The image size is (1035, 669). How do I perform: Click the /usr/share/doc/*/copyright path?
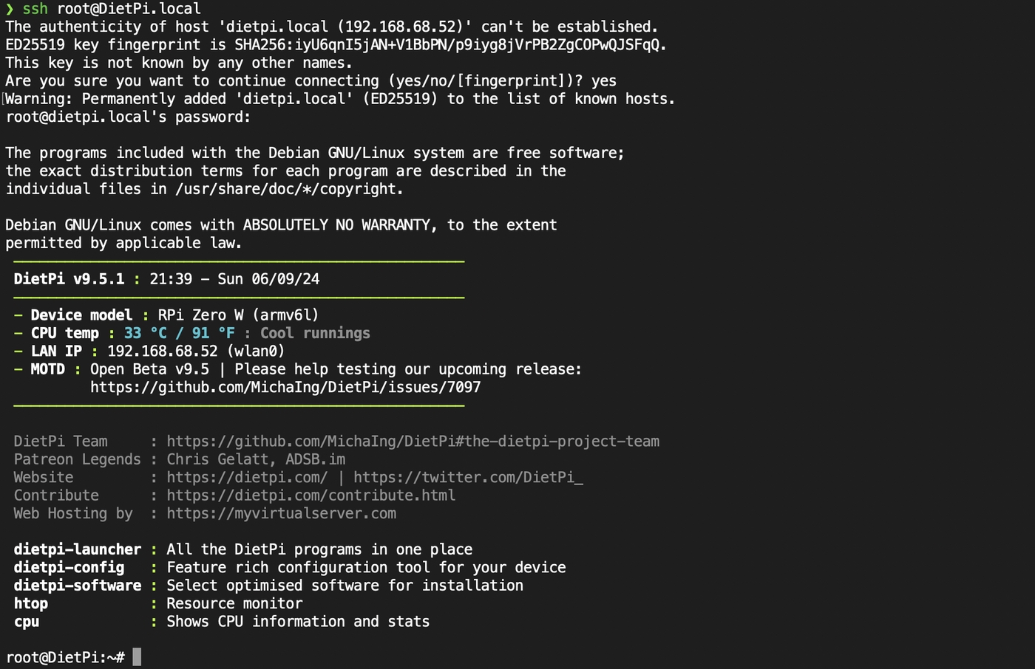288,189
